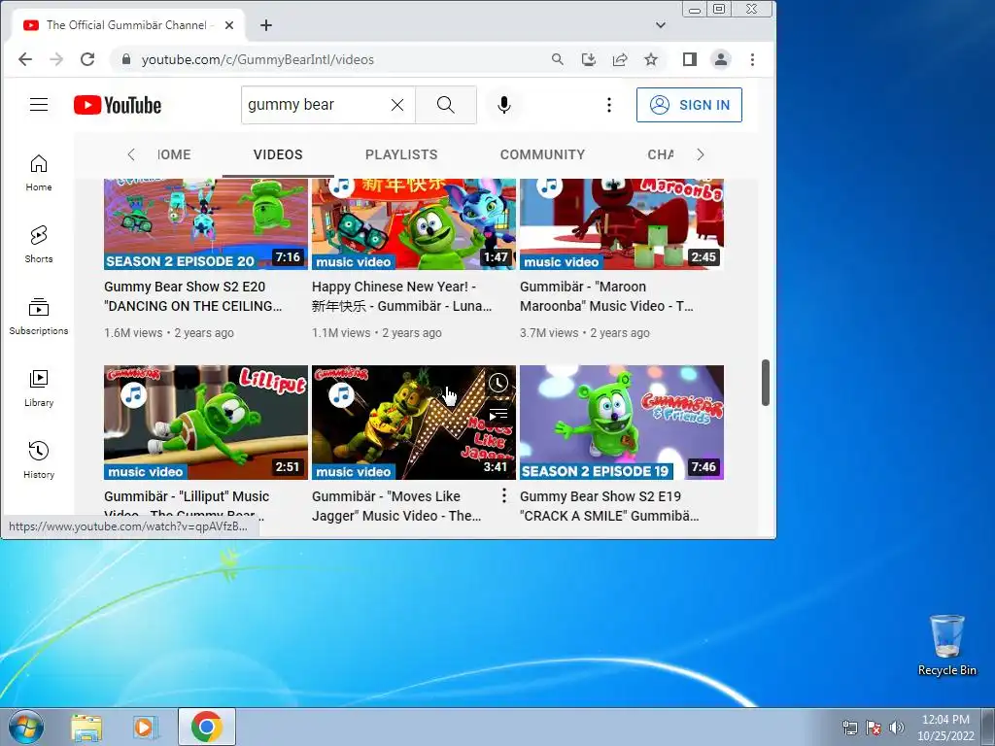Screen dimensions: 995x746
Task: Open the Season 2 Episode 19 thumbnail
Action: pyautogui.click(x=622, y=423)
